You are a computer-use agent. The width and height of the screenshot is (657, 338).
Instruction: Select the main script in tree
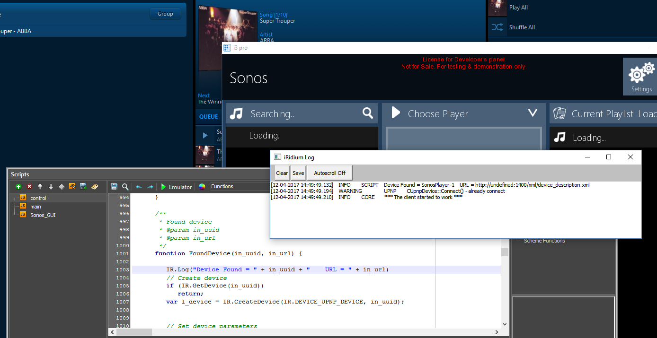point(36,207)
